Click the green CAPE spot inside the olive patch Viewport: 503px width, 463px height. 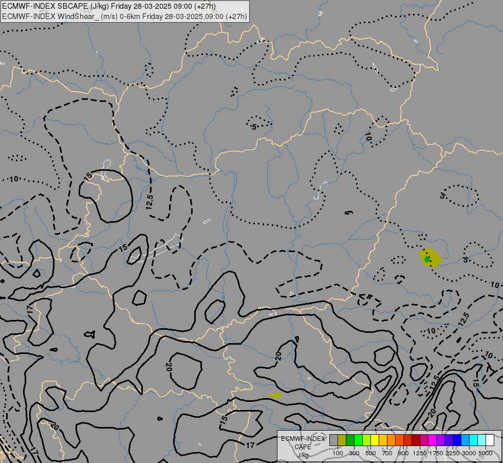click(x=427, y=259)
